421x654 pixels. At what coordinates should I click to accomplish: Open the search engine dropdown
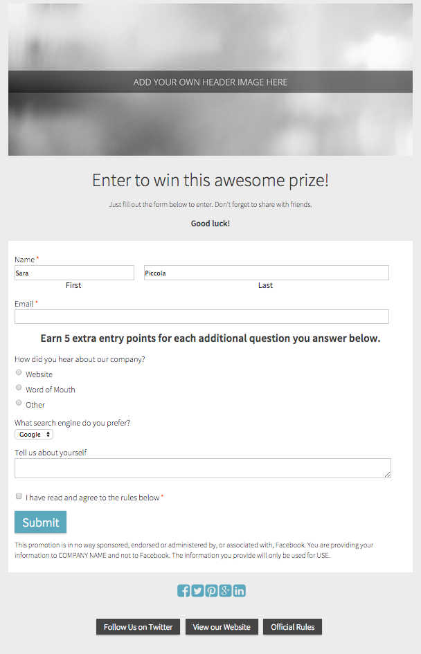[33, 434]
